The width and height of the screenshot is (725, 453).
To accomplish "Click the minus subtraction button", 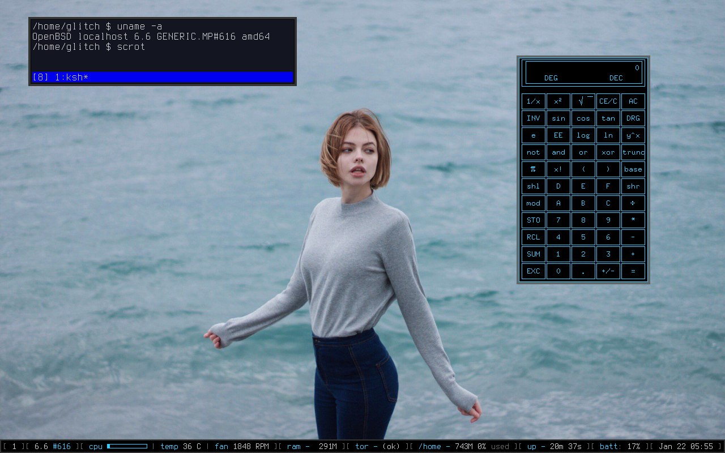I will [633, 237].
